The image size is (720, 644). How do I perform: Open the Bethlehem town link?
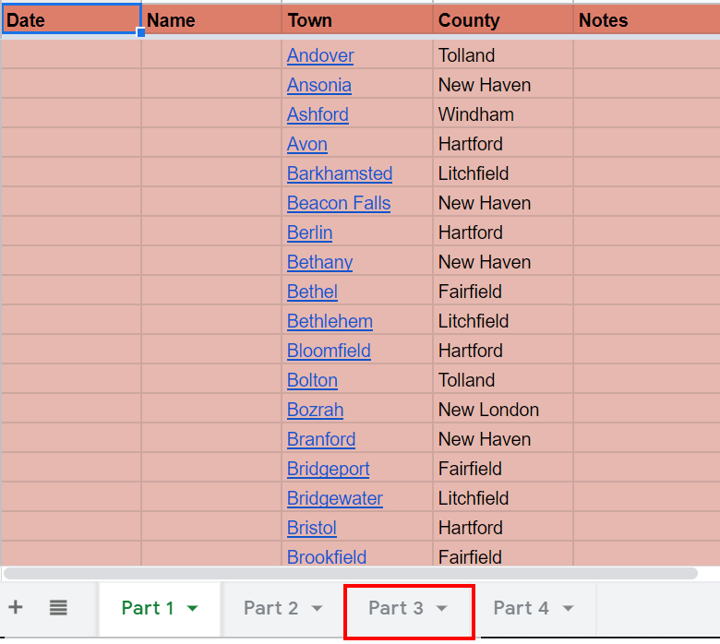click(330, 321)
